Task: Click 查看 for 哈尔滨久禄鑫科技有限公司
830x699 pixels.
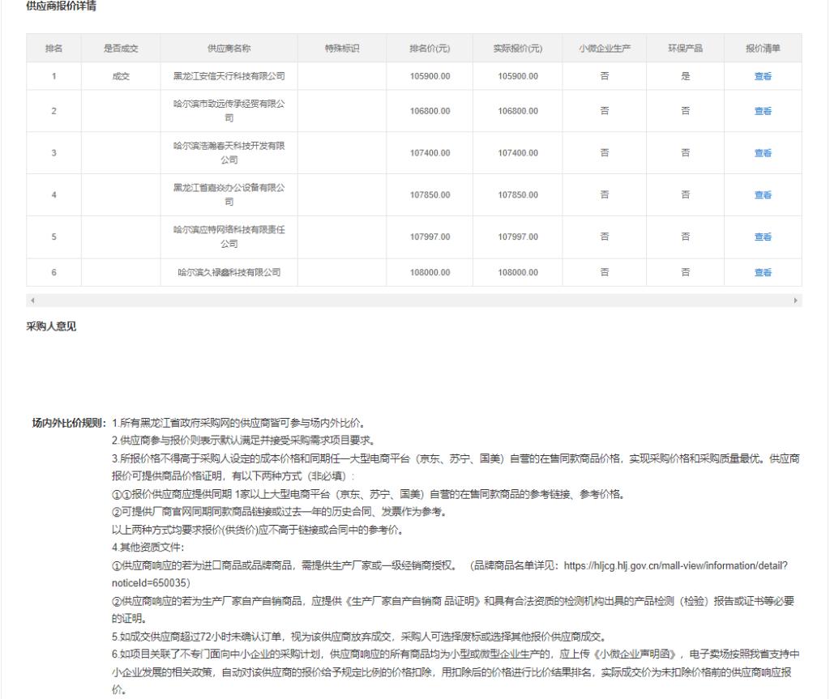Action: pos(762,272)
